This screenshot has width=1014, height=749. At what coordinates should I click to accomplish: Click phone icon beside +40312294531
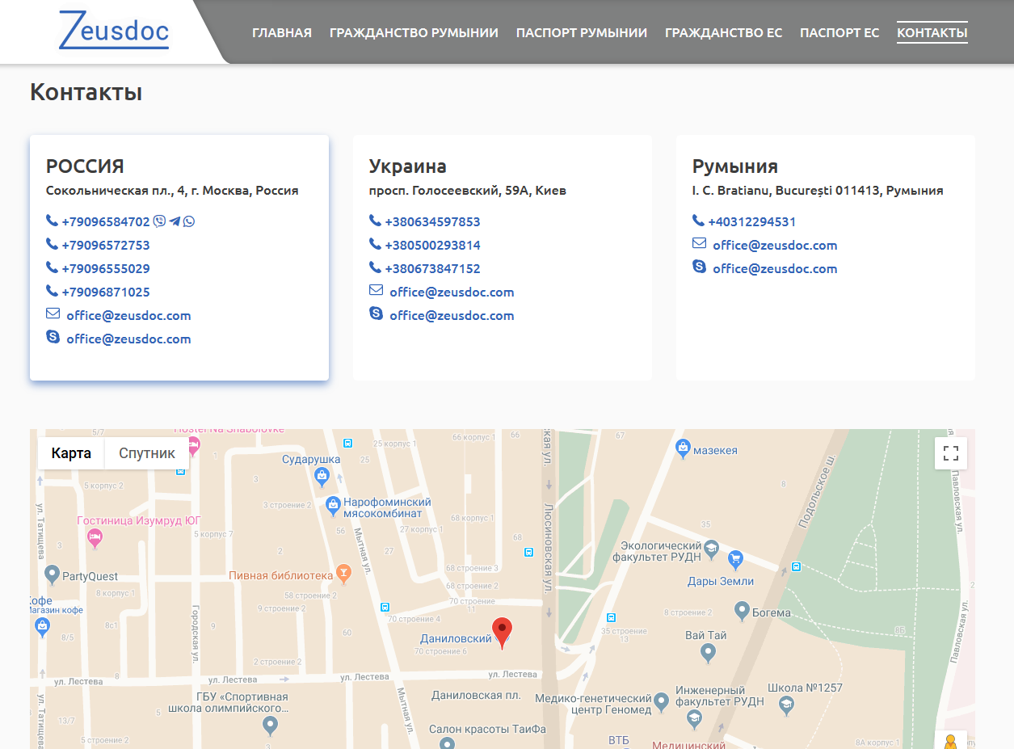point(698,221)
